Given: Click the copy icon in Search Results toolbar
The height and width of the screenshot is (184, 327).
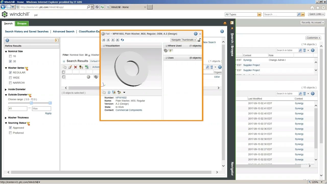Looking at the screenshot, I should [x=65, y=67].
